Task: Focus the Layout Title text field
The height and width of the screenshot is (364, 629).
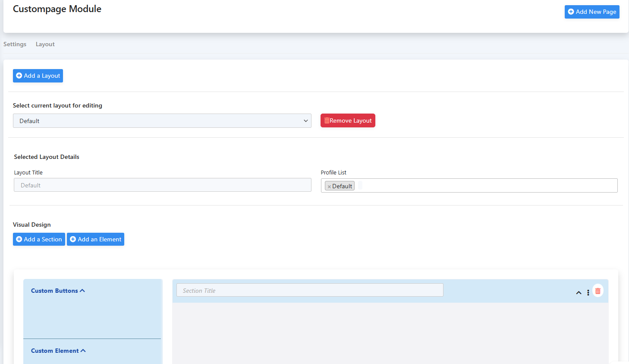Action: [162, 185]
